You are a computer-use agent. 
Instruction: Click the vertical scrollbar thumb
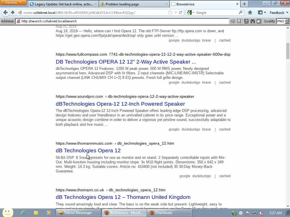[288, 51]
